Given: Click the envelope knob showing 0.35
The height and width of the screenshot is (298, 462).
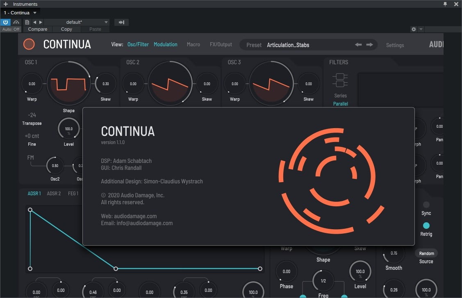Looking at the screenshot, I should pyautogui.click(x=184, y=292).
